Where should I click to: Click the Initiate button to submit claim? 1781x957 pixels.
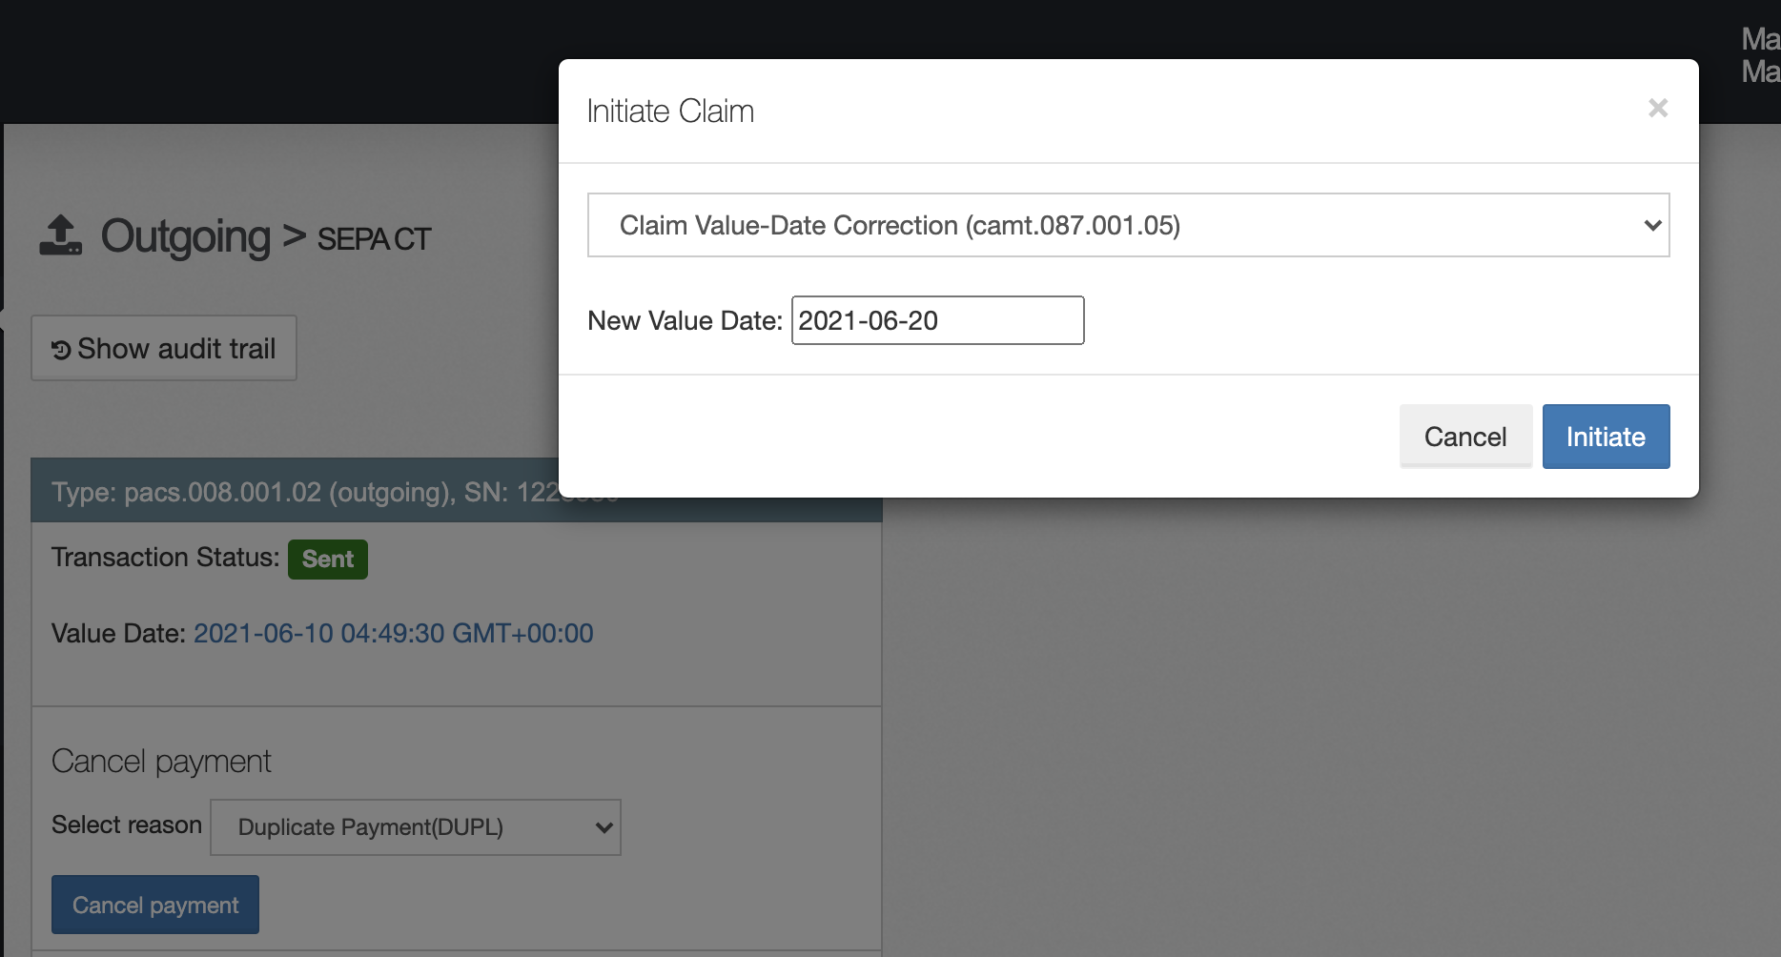1606,436
